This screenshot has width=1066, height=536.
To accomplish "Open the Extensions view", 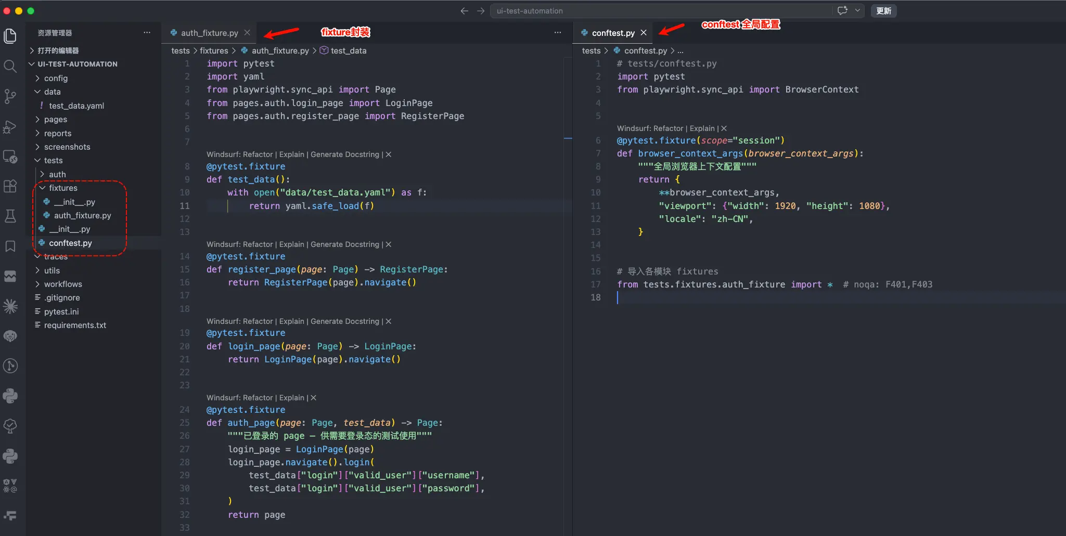I will pyautogui.click(x=10, y=186).
